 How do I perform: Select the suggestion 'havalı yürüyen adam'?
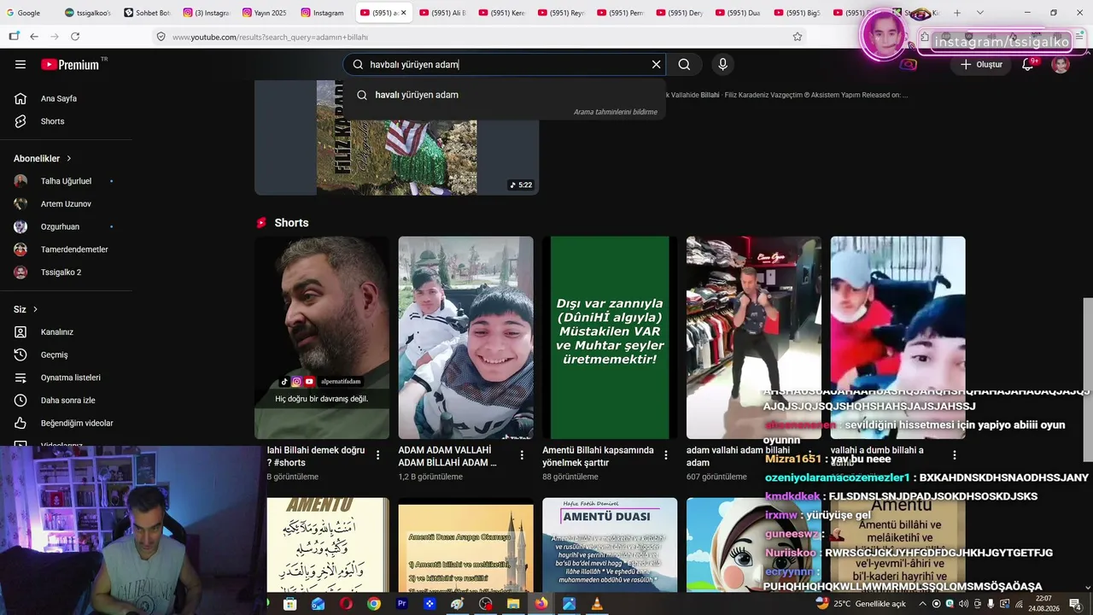click(504, 95)
